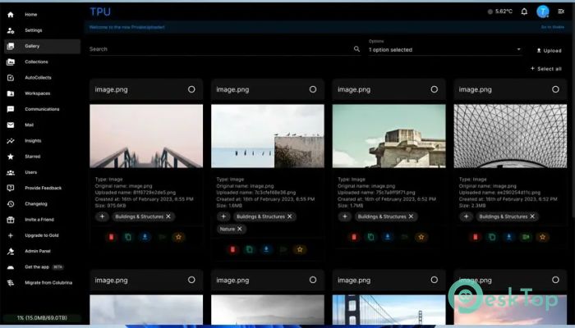Select the second-row image card with Golden Gate bridge

coord(435,280)
